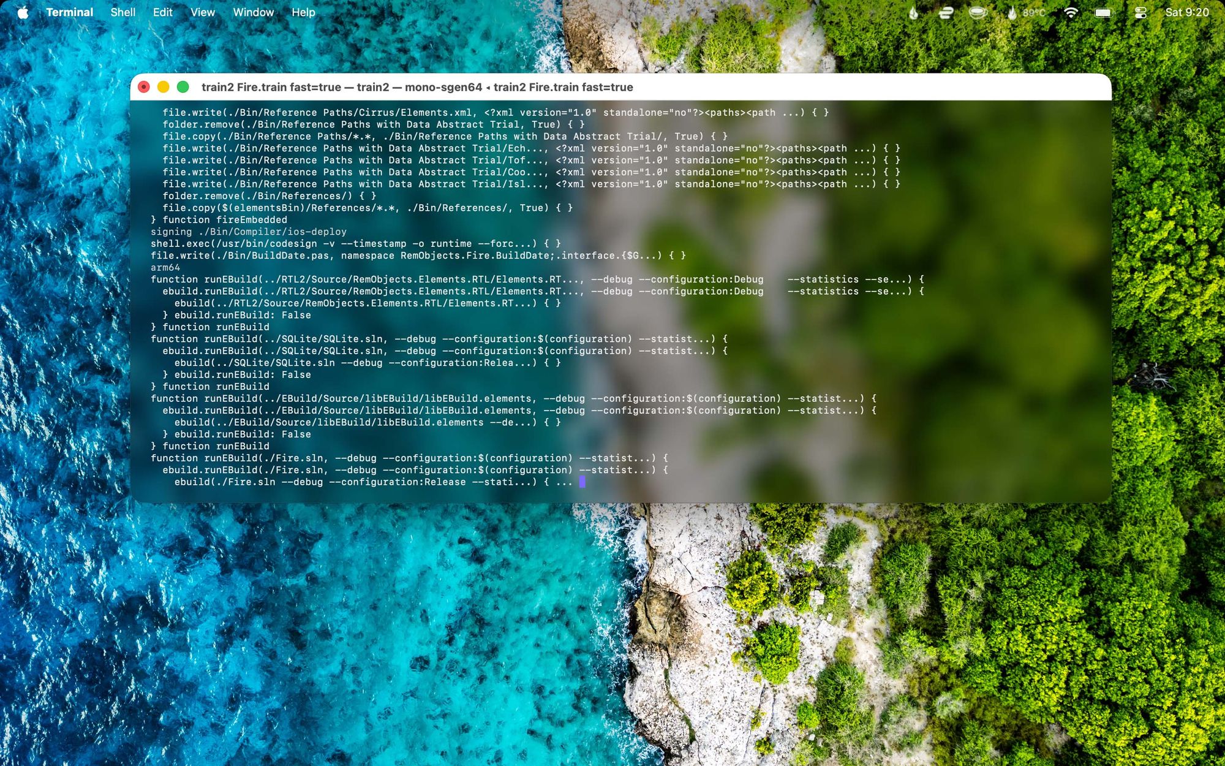Open the Terminal application menu
Image resolution: width=1225 pixels, height=766 pixels.
[69, 12]
